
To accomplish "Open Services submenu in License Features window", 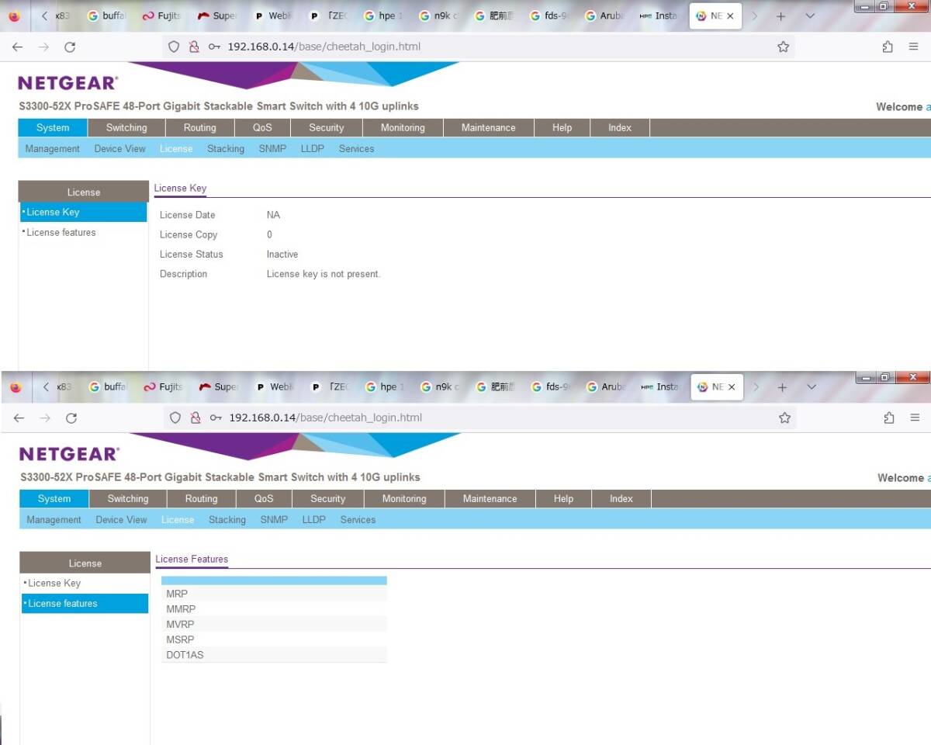I will pos(358,520).
